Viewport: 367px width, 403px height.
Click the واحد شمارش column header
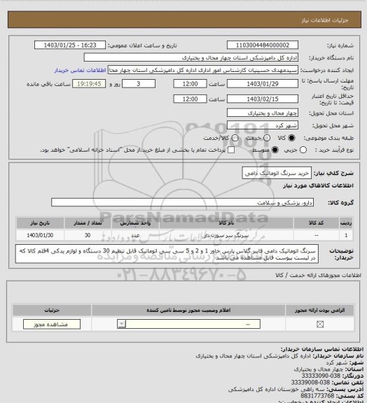click(135, 222)
